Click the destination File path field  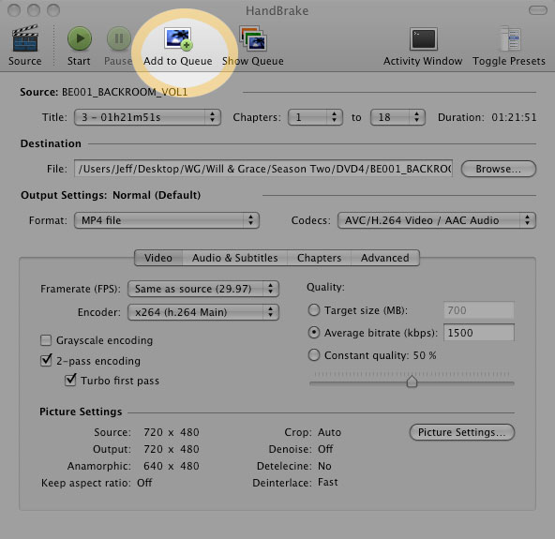coord(263,169)
